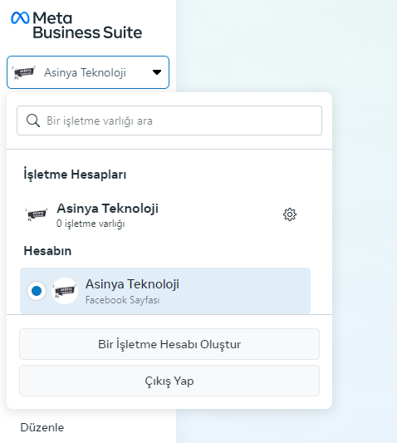
Task: Click the Meta infinity logo icon
Action: 20,18
